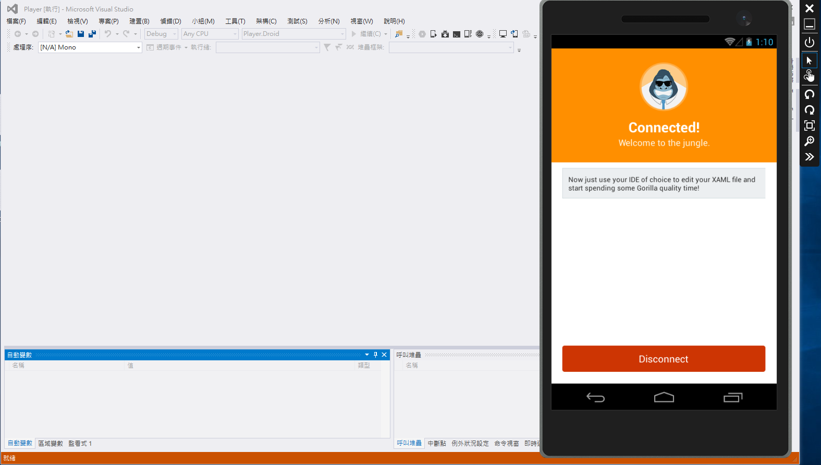Image resolution: width=821 pixels, height=465 pixels.
Task: Switch to the 例外狀況設定 tab
Action: coord(470,444)
